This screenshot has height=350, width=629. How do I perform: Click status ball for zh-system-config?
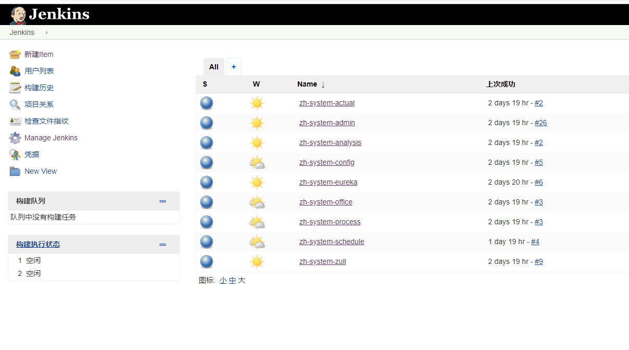point(207,163)
